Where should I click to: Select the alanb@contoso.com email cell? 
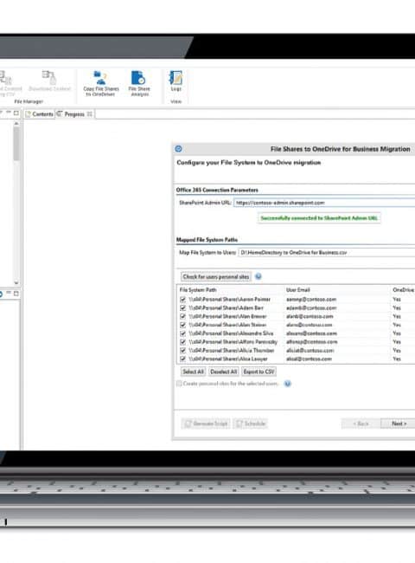point(310,316)
